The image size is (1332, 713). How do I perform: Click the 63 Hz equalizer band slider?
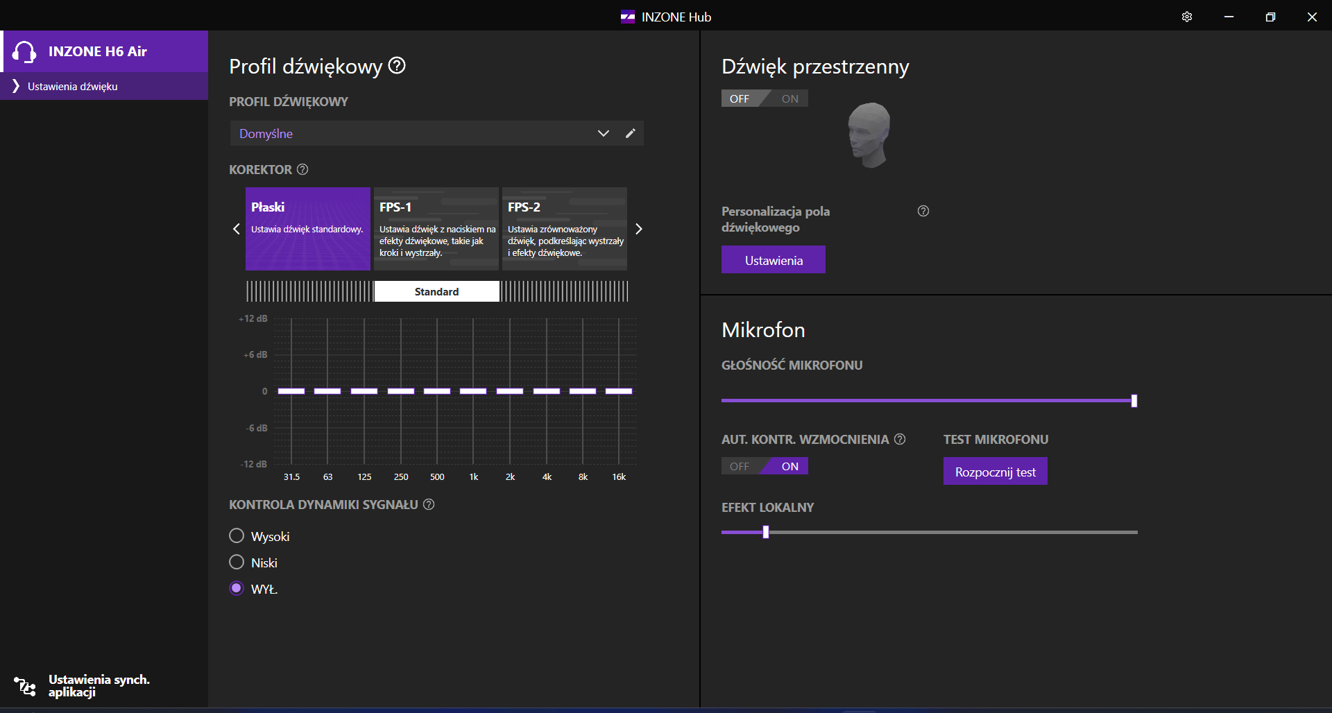[x=327, y=391]
